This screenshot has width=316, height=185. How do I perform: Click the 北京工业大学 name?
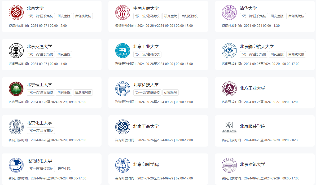click(x=146, y=47)
